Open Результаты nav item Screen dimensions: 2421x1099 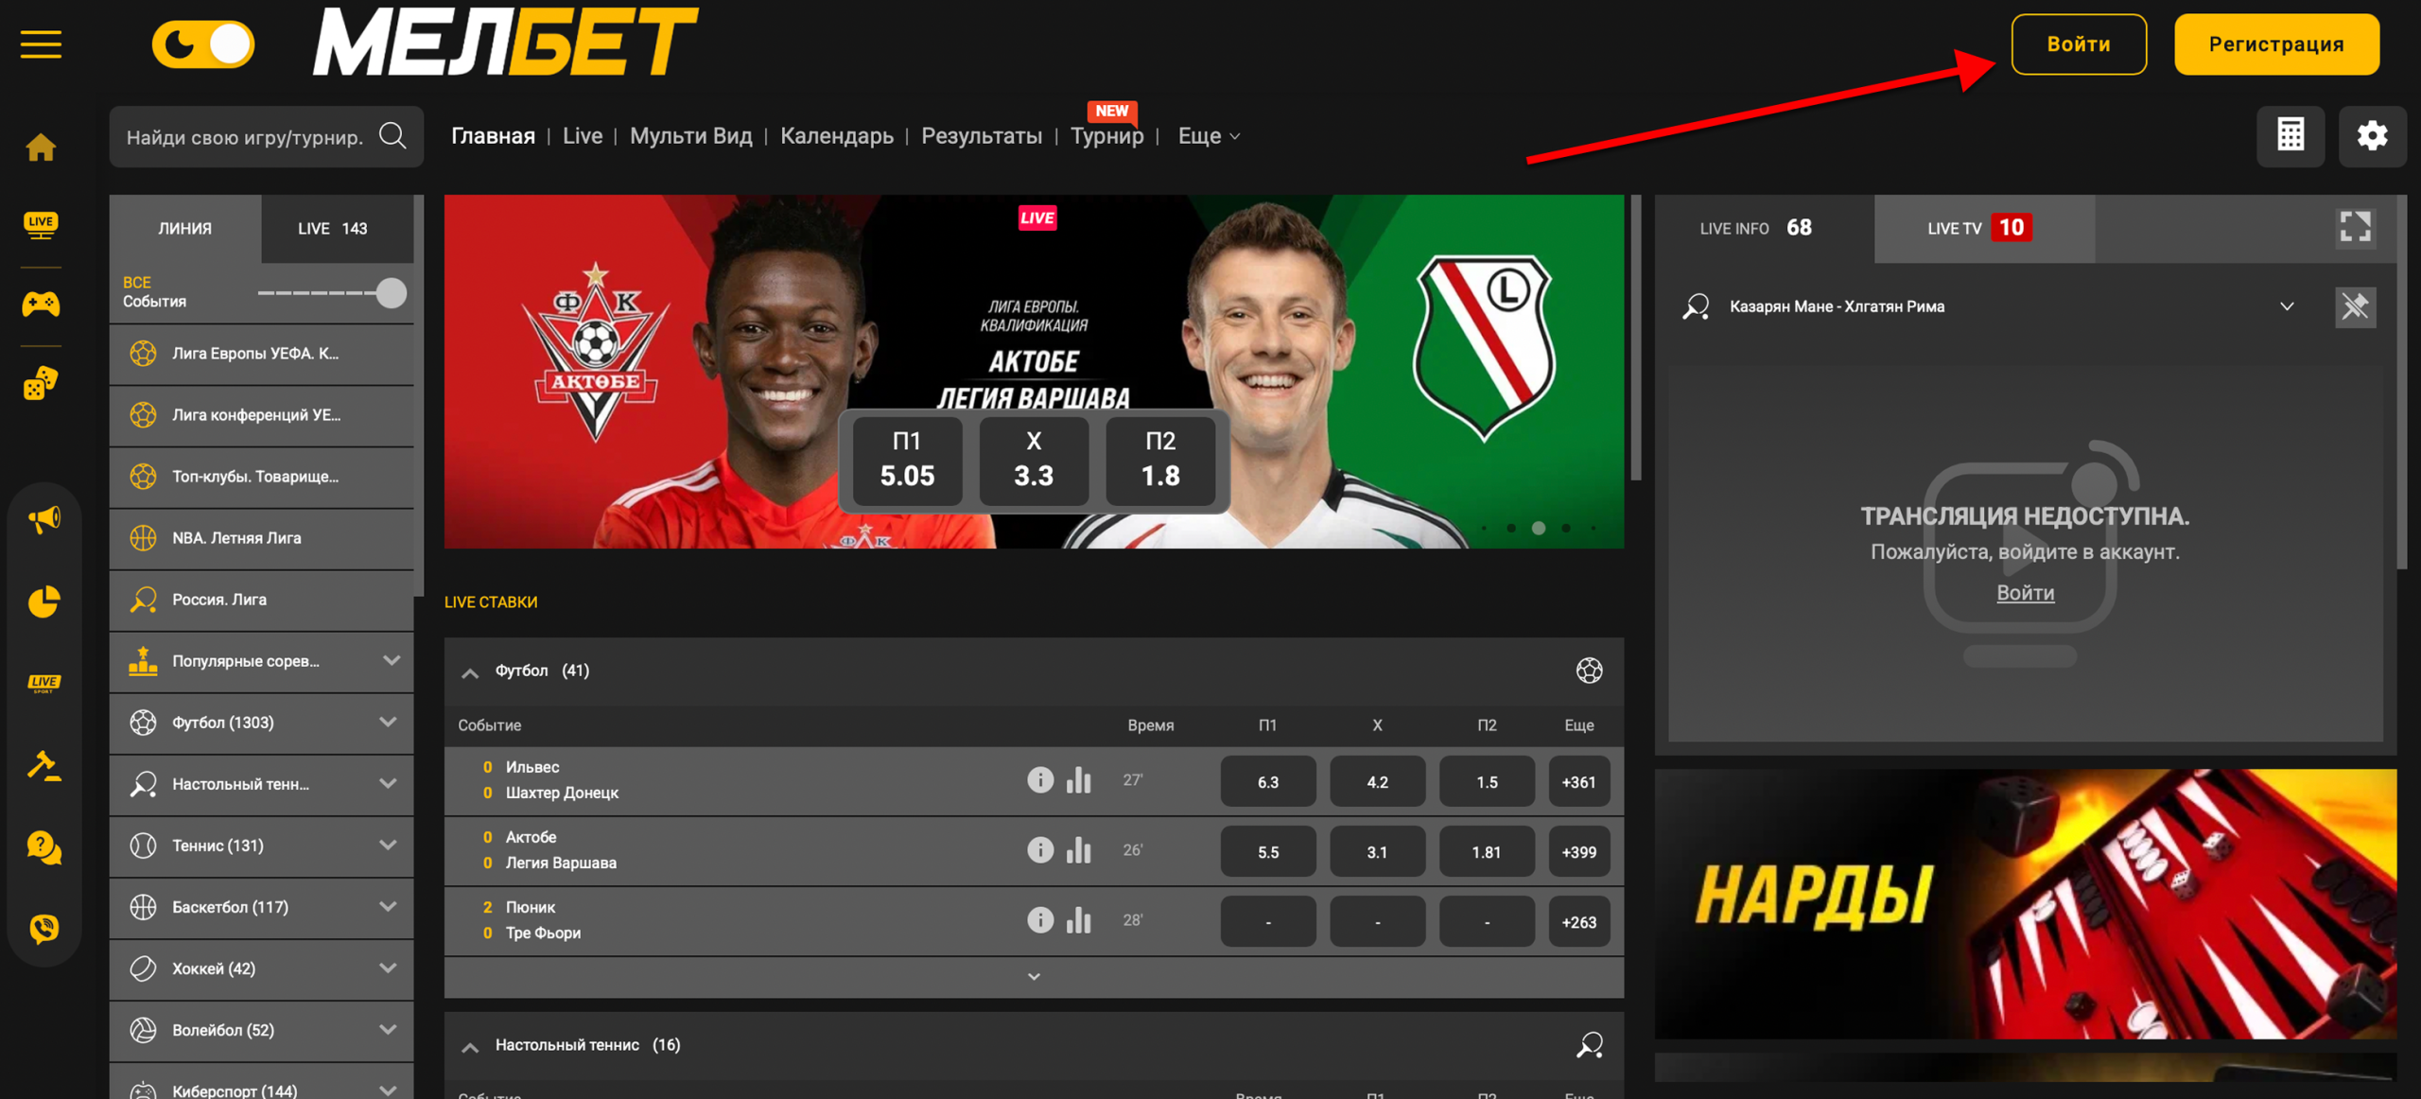[x=982, y=136]
